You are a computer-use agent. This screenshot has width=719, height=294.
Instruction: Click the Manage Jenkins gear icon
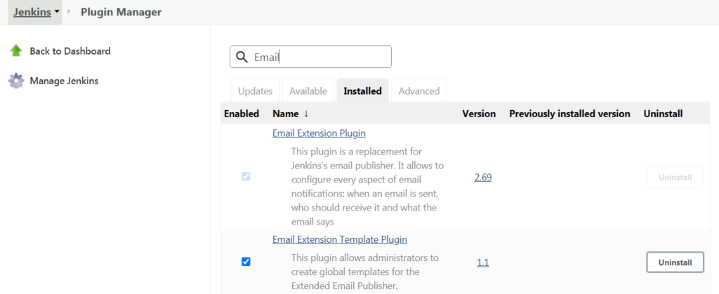(16, 81)
